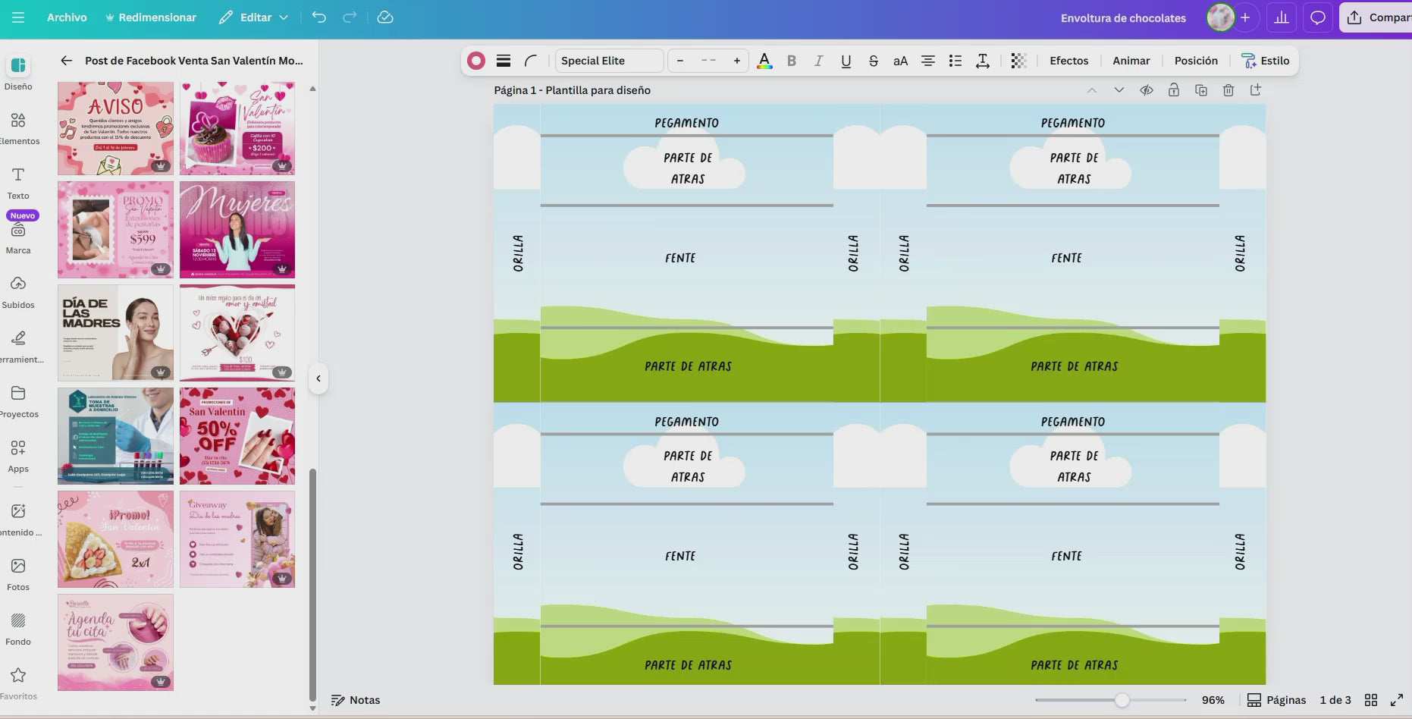Collapse the side panel with arrow handle

pos(318,378)
